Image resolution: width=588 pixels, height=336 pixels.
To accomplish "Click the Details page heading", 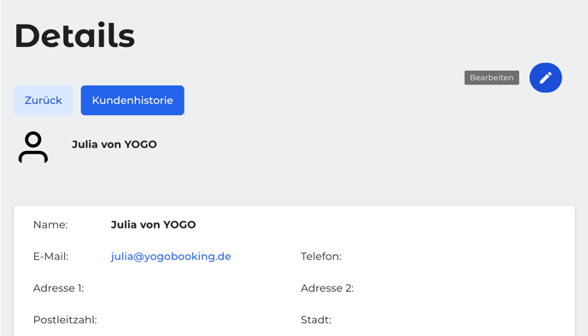I will (x=74, y=36).
